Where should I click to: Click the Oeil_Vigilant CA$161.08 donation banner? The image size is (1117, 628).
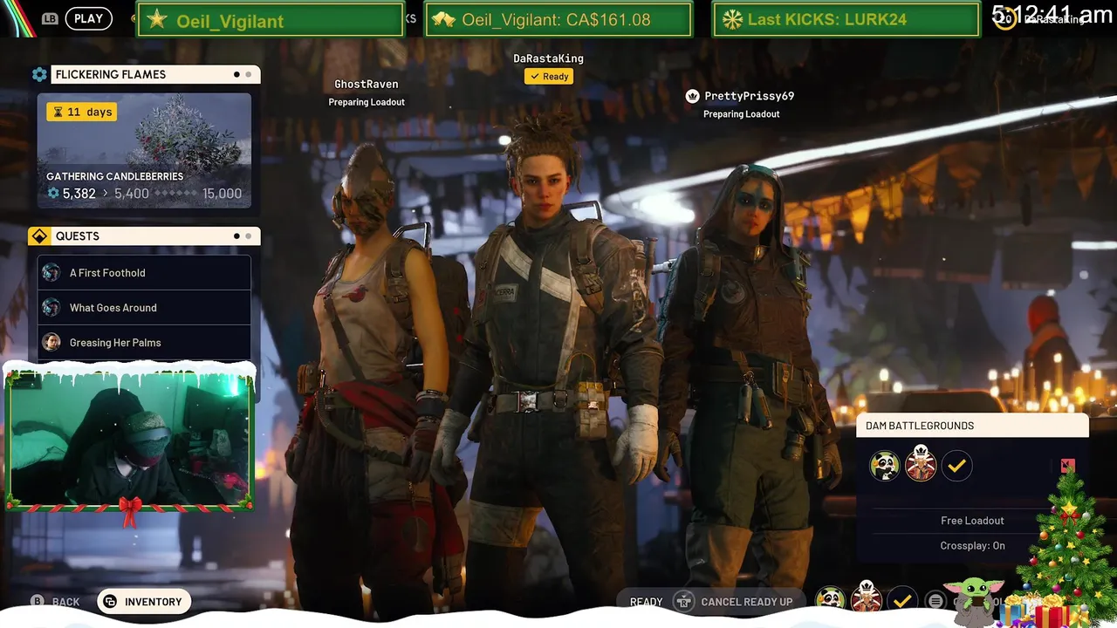(558, 19)
